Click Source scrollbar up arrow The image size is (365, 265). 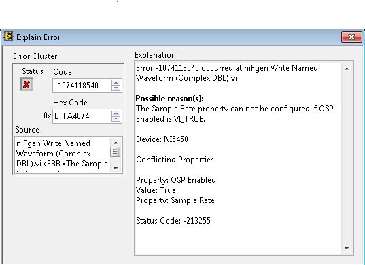pos(116,143)
